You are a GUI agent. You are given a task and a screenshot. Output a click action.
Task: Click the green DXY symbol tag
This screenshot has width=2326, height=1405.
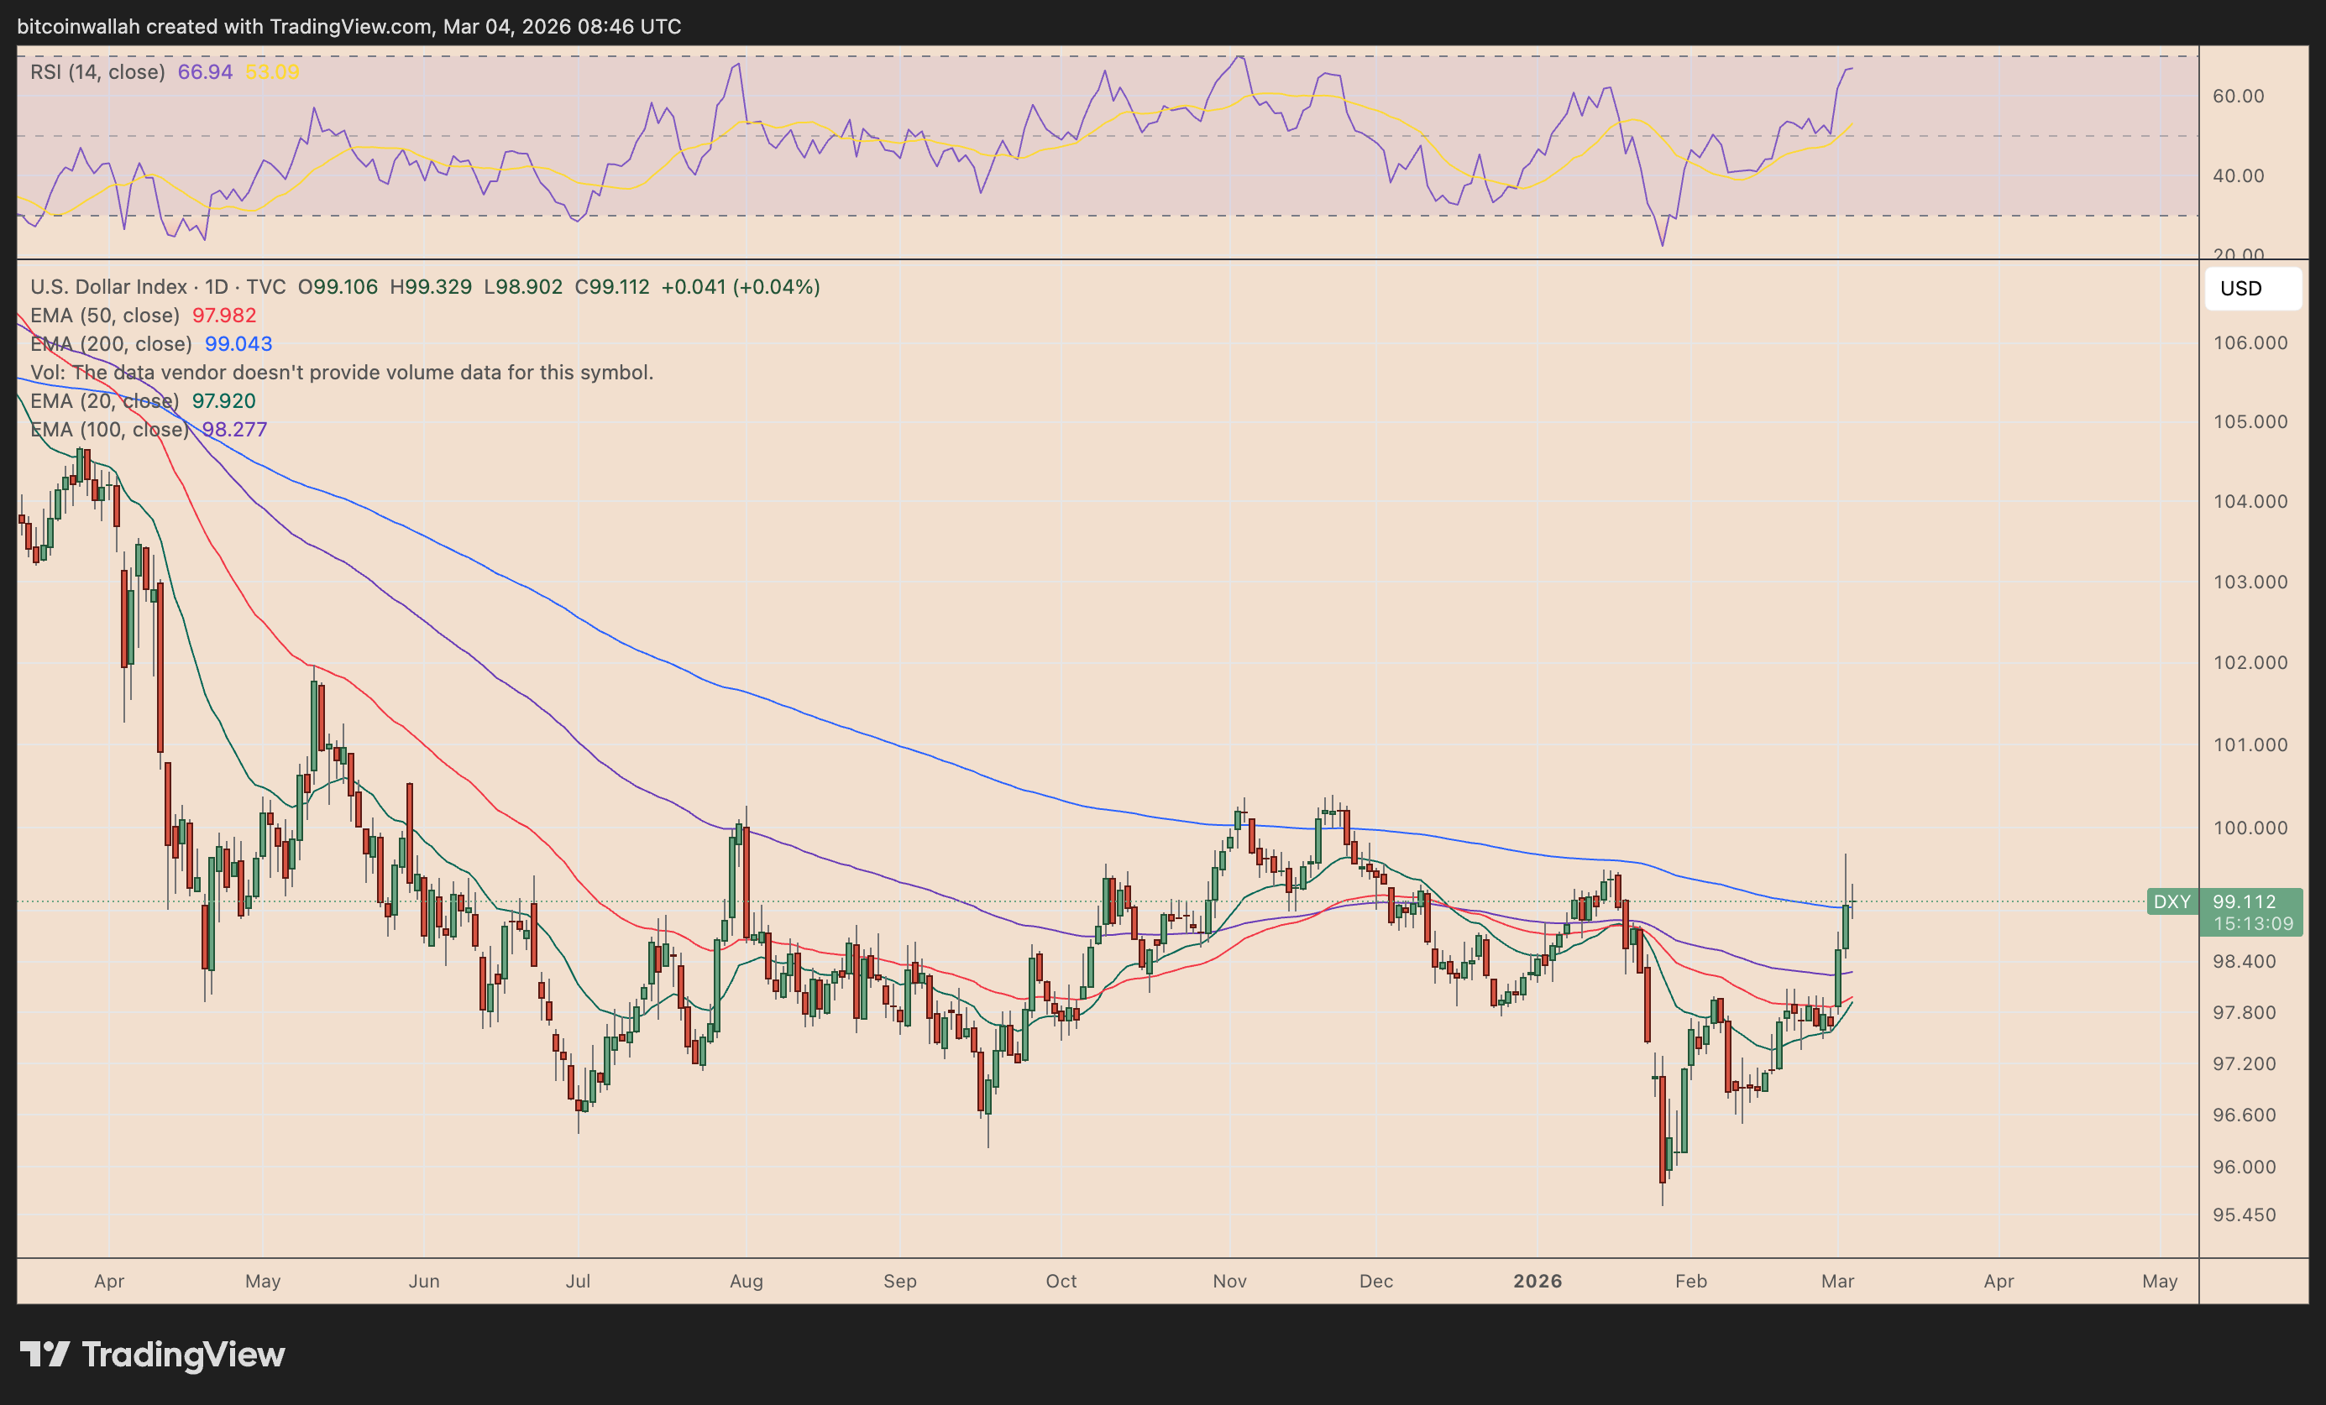coord(2171,901)
